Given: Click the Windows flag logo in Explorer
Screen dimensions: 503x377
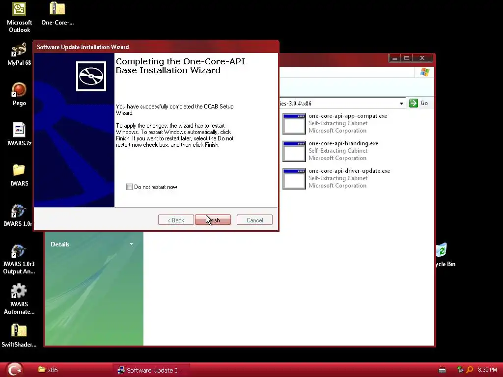Looking at the screenshot, I should tap(425, 72).
